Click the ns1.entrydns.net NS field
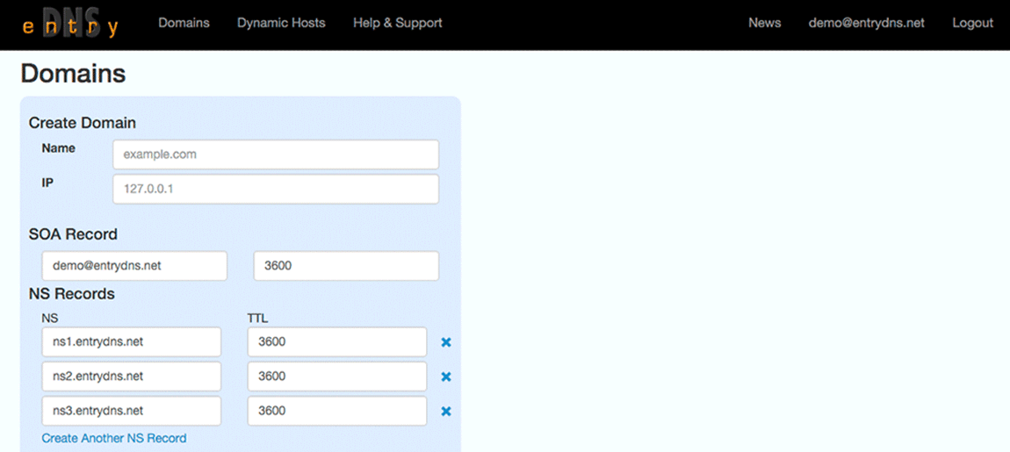Image resolution: width=1010 pixels, height=452 pixels. 132,342
